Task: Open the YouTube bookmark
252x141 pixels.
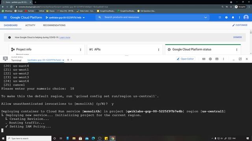Action: pos(30,11)
